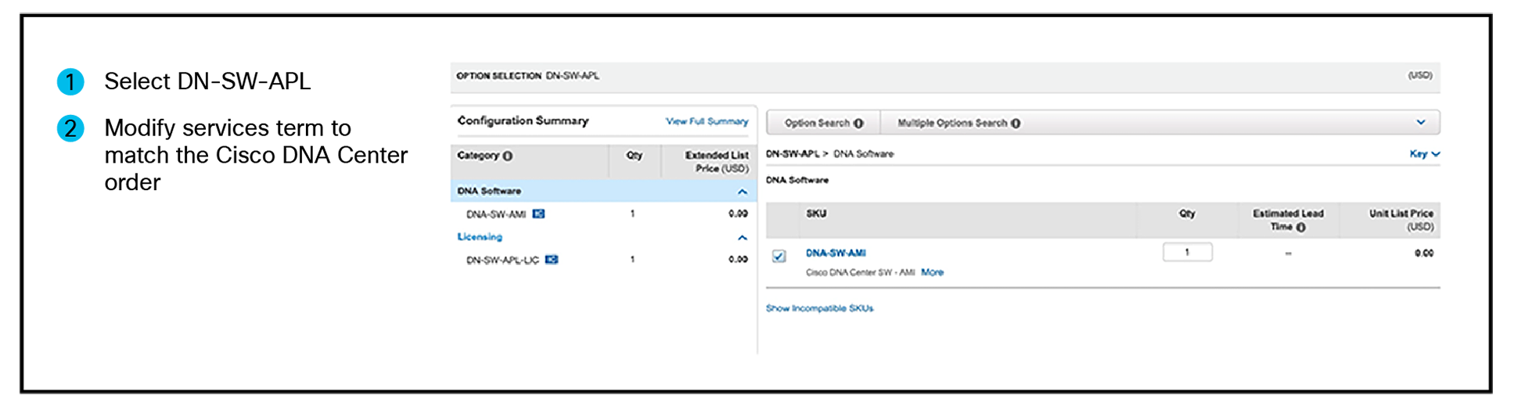
Task: Click Show Incompatible SKUs link
Action: (819, 308)
